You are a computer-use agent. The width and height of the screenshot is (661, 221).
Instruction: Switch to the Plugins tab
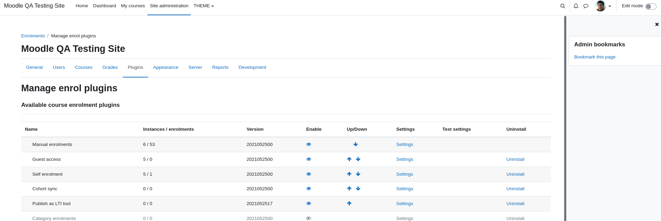coord(135,67)
